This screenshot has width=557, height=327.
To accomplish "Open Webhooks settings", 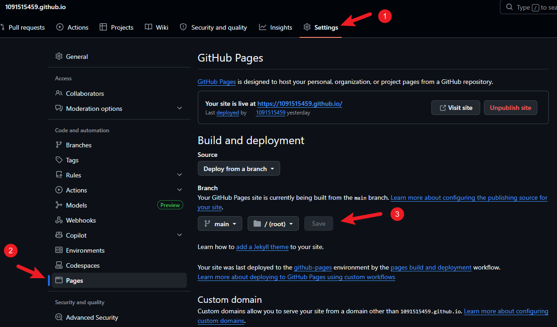I will [x=119, y=220].
